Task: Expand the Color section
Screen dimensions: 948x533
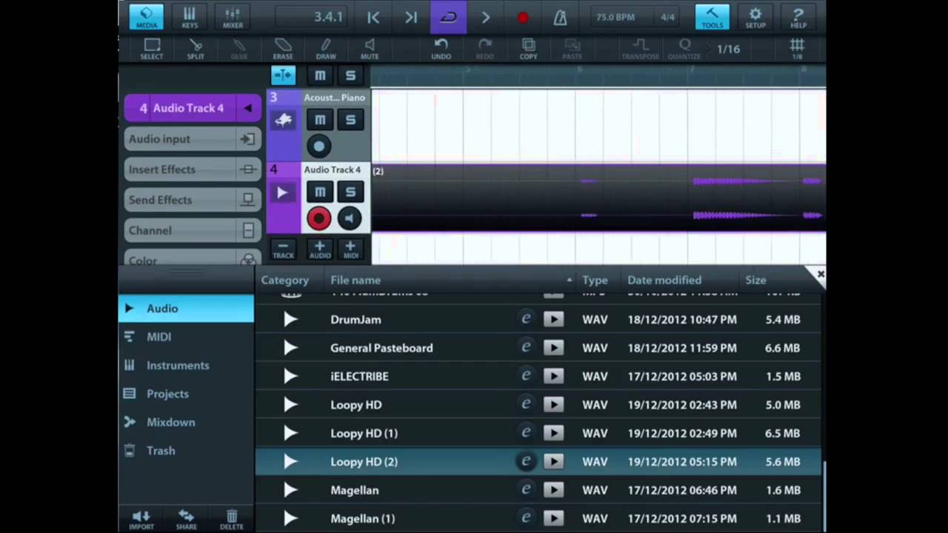Action: click(x=193, y=257)
